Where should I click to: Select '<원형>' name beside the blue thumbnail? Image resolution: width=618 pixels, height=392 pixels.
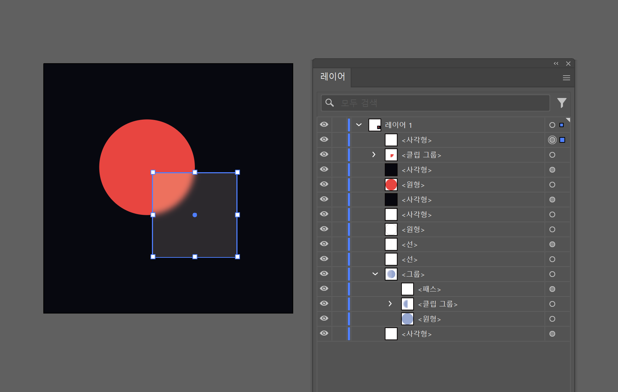[x=430, y=319]
